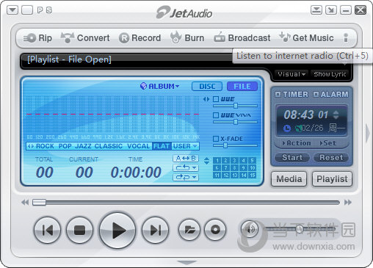Switch to FILE mode
The height and width of the screenshot is (268, 373).
(x=242, y=87)
